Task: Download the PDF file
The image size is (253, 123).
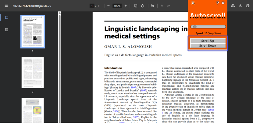Action: coord(240,6)
